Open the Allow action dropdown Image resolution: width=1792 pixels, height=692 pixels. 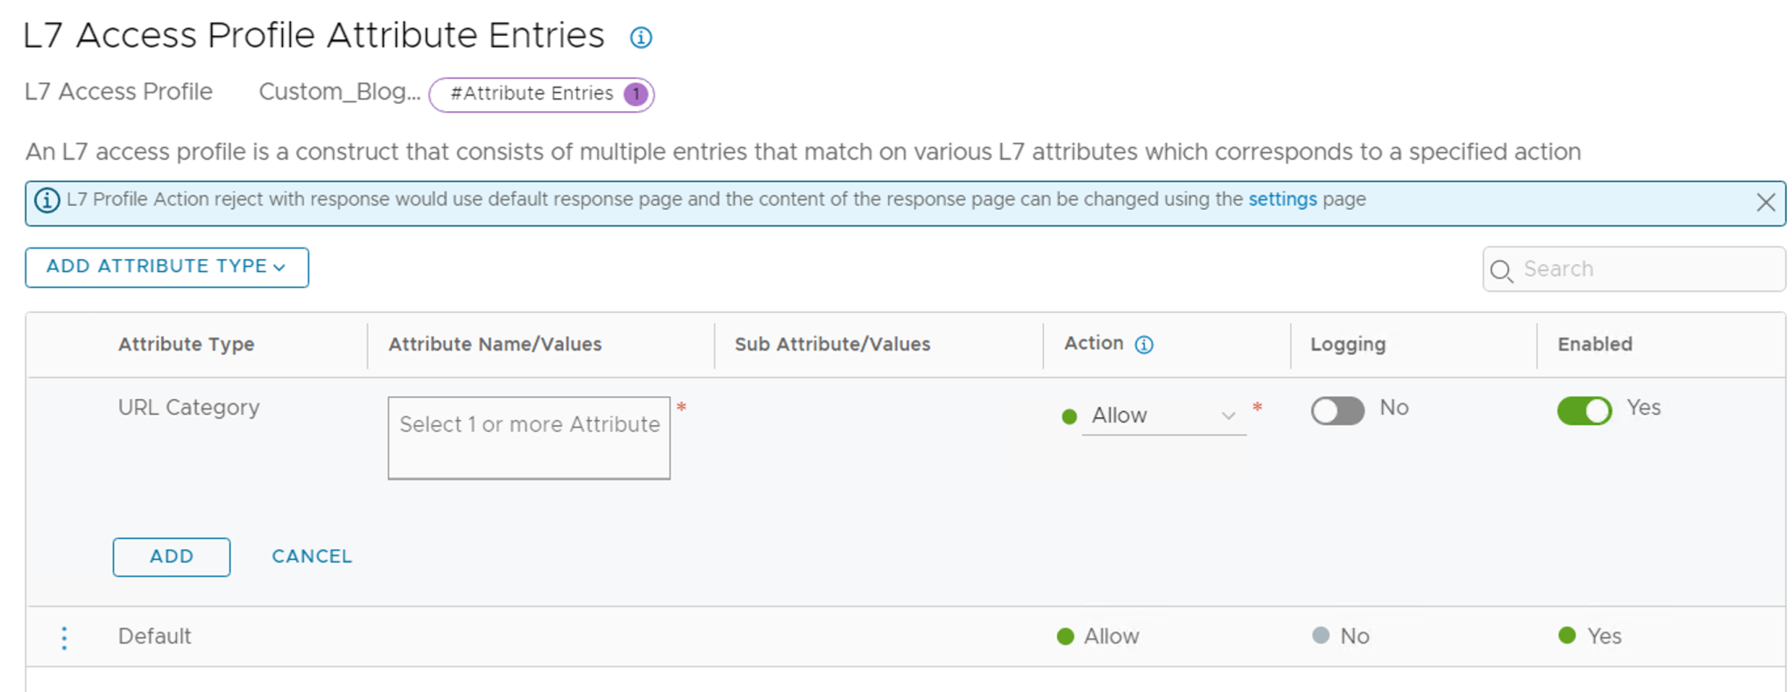[x=1163, y=416]
